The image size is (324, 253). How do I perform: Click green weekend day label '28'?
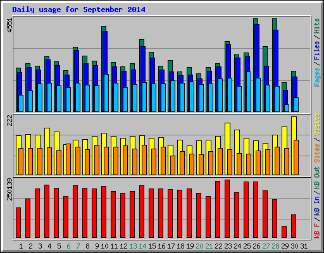click(x=275, y=246)
